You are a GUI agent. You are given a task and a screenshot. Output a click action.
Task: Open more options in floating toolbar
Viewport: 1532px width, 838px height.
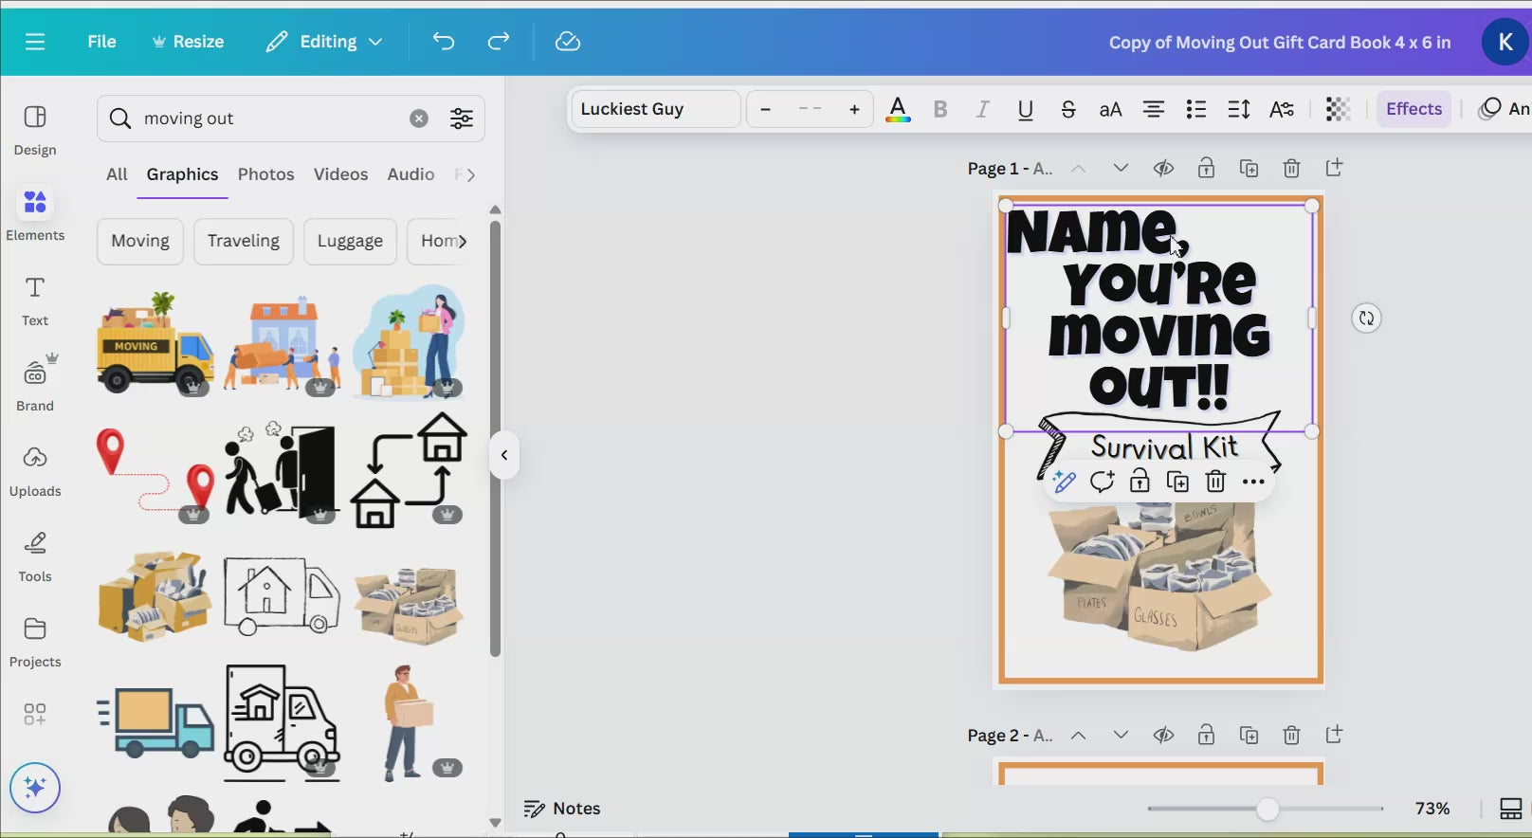point(1253,482)
